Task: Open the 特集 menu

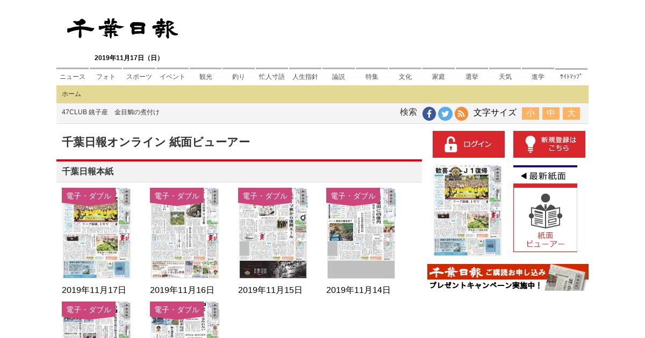Action: pos(372,76)
